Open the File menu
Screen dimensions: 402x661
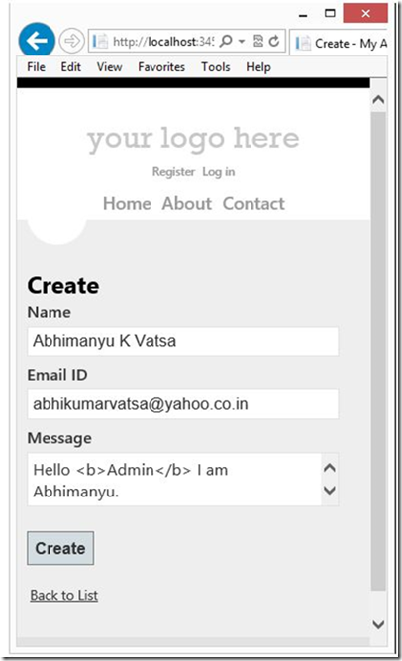(x=36, y=67)
